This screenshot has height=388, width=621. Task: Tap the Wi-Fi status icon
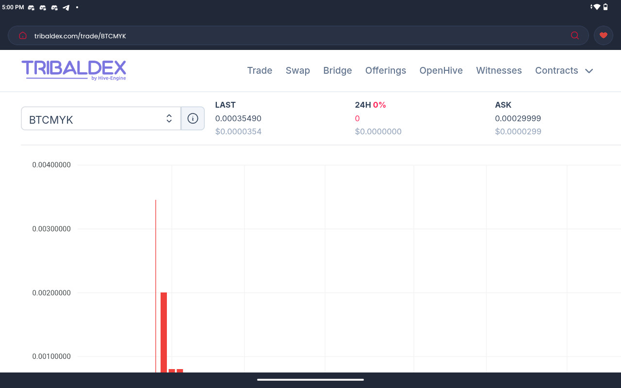click(x=596, y=7)
